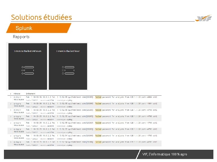Click the "Rapports" label
Viewport: 217px width, 162px height.
pyautogui.click(x=21, y=37)
